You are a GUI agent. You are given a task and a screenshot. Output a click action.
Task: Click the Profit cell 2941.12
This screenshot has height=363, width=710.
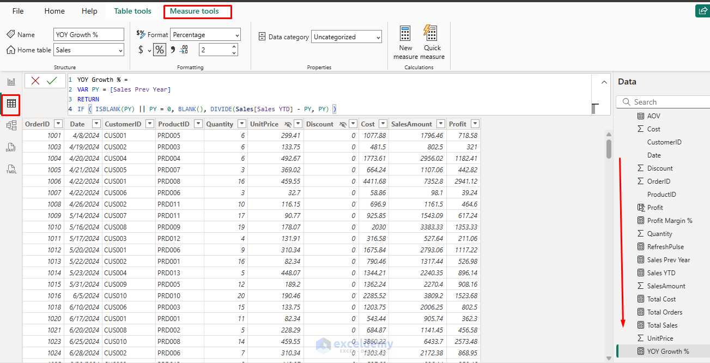pos(464,181)
